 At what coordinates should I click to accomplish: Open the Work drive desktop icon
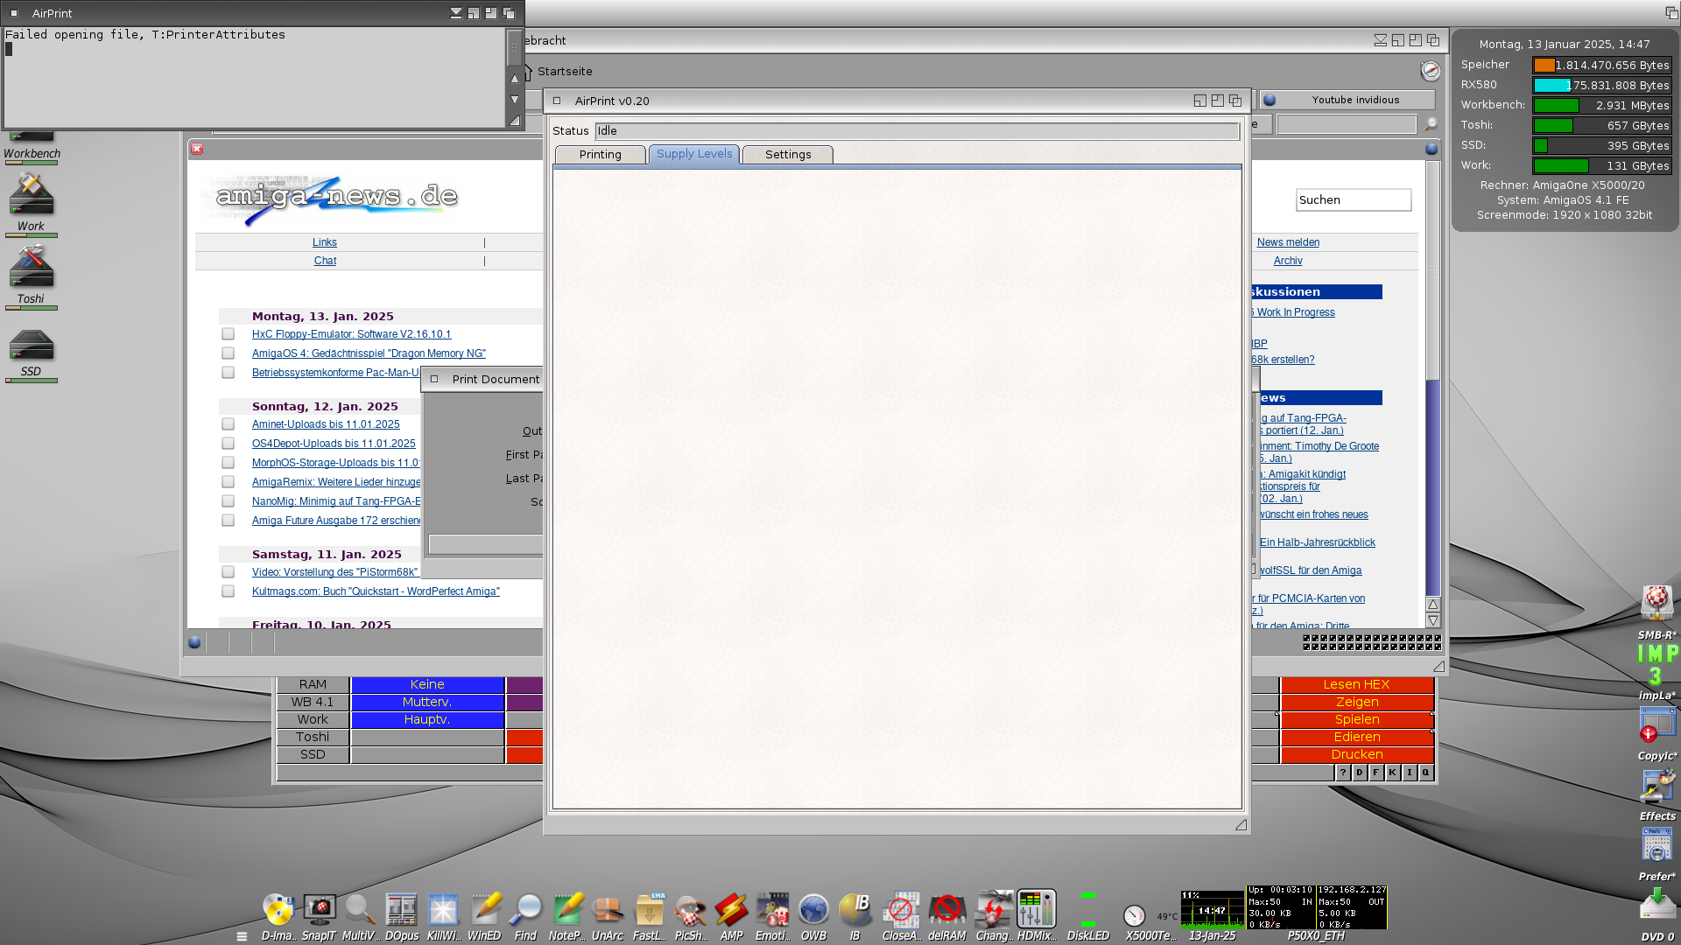(31, 194)
